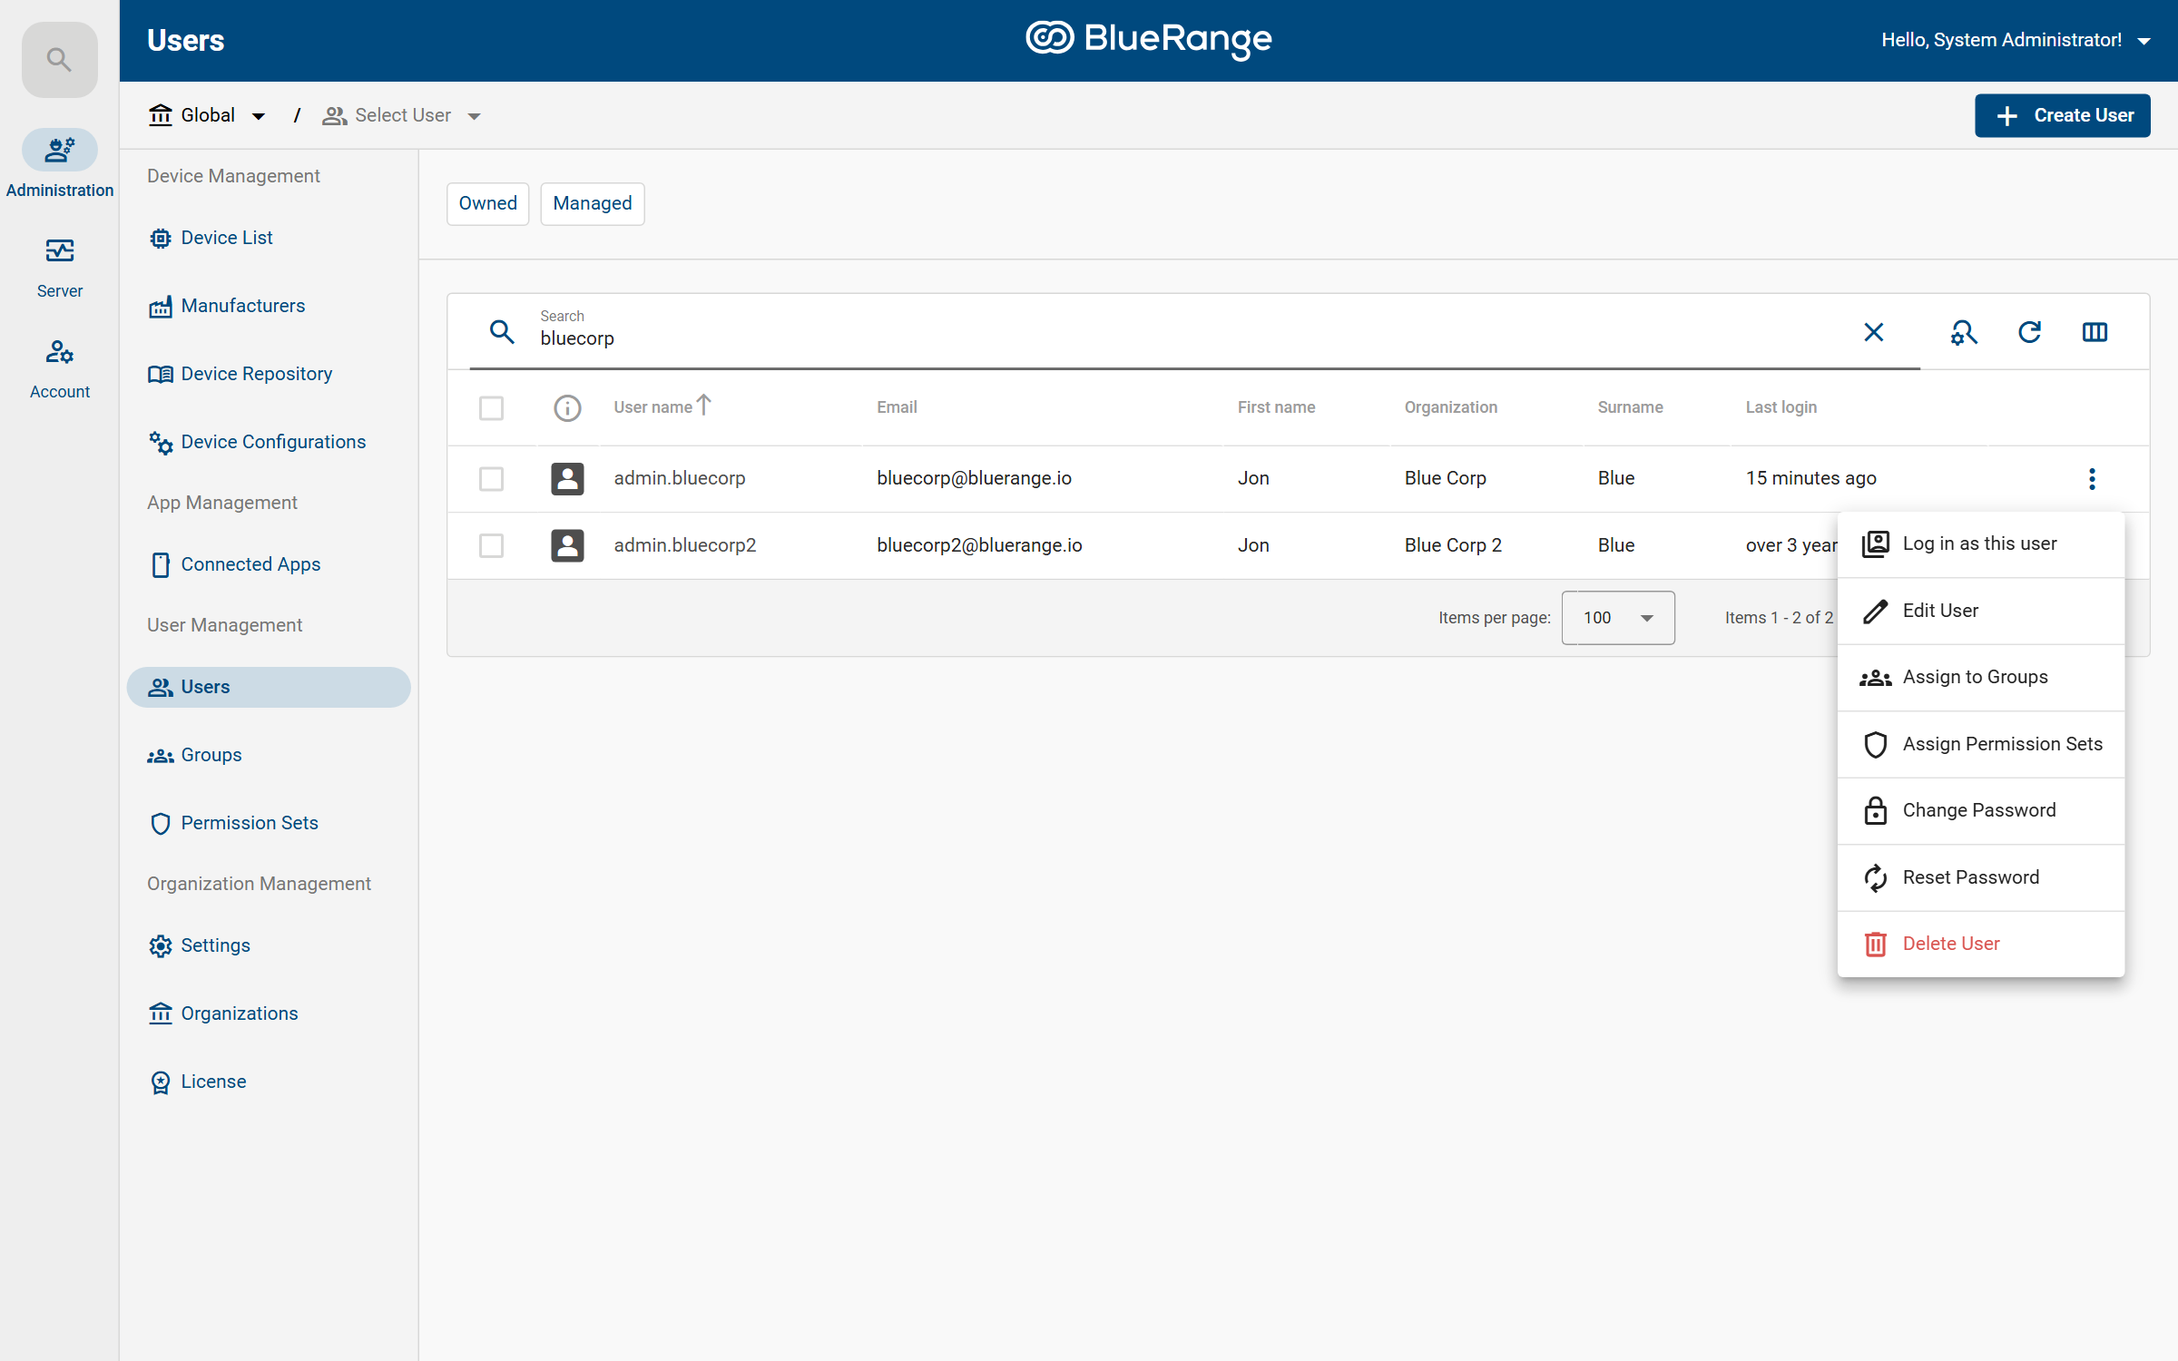Open the items per page dropdown
The width and height of the screenshot is (2178, 1361).
1618,618
